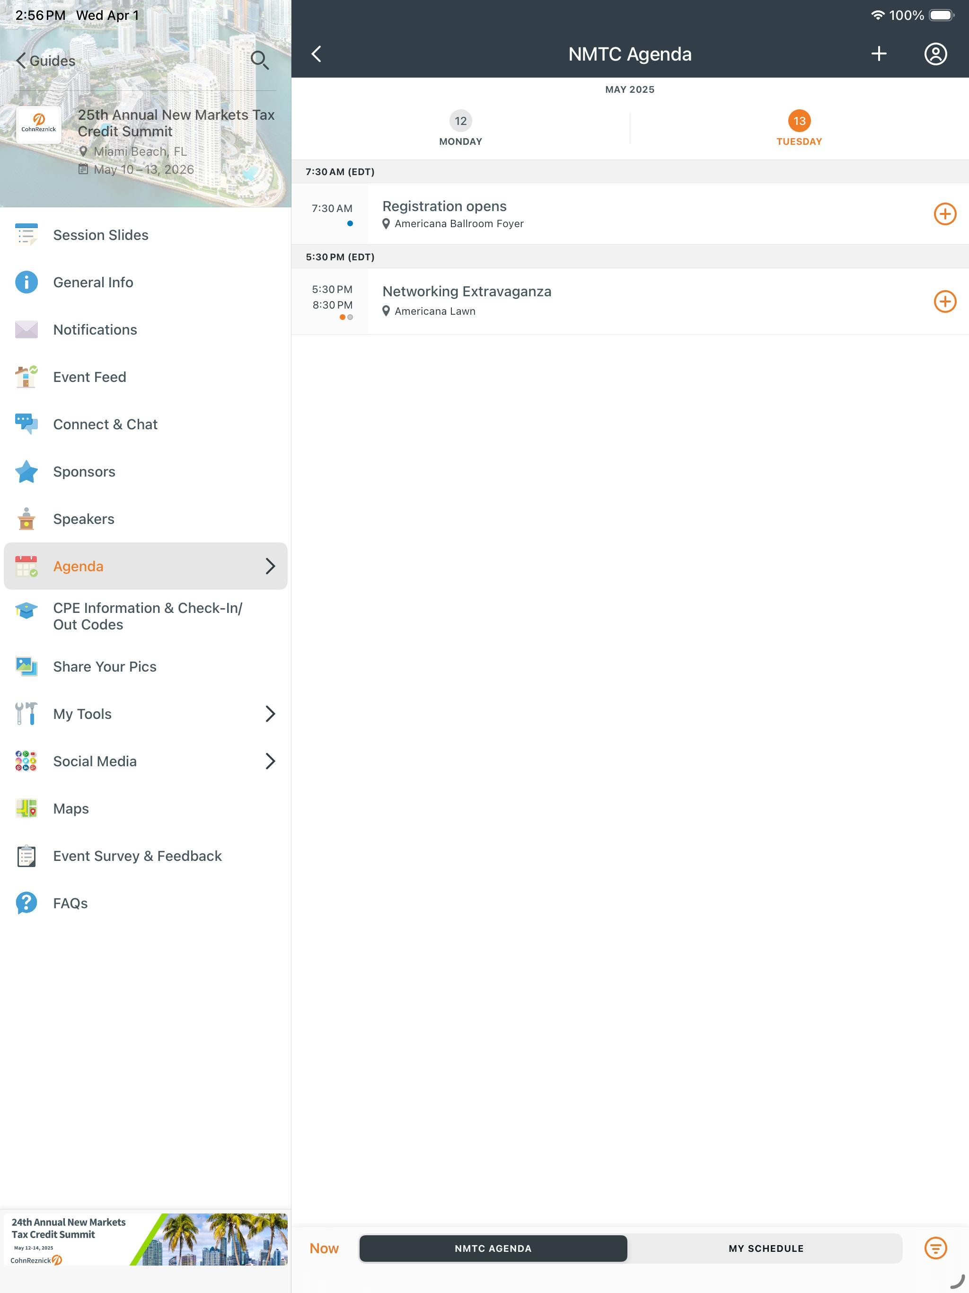This screenshot has height=1293, width=969.
Task: Open the 24th Annual Summit banner
Action: (x=146, y=1239)
